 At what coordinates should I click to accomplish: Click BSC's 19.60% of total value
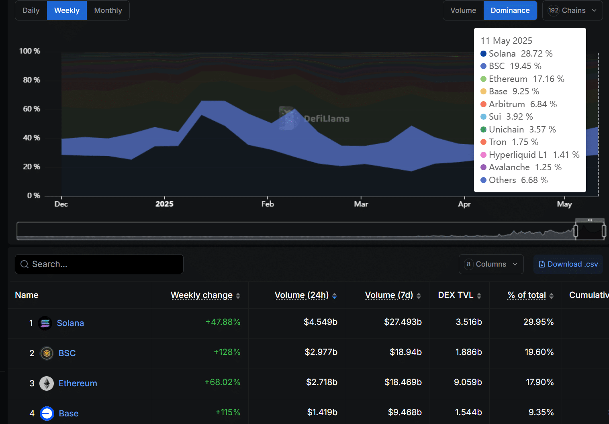point(539,352)
